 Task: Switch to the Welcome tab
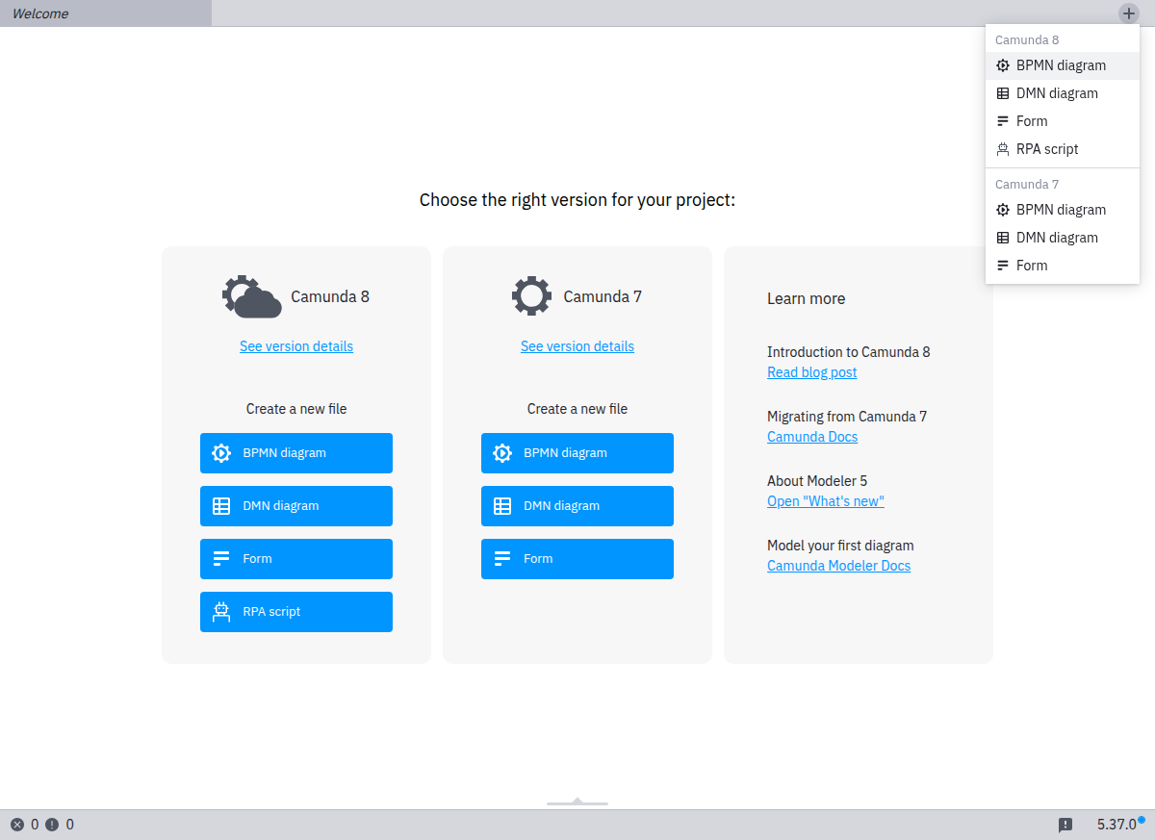click(105, 13)
